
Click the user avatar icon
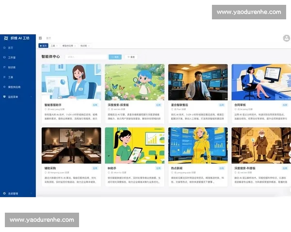(x=286, y=38)
